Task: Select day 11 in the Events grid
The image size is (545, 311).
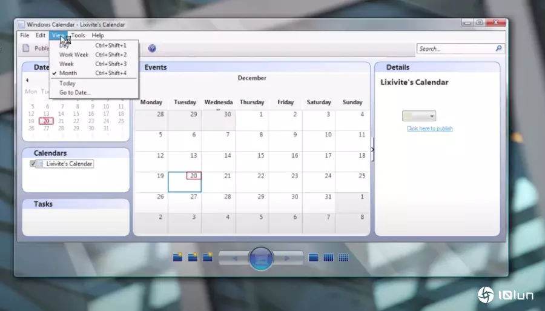Action: (x=353, y=141)
